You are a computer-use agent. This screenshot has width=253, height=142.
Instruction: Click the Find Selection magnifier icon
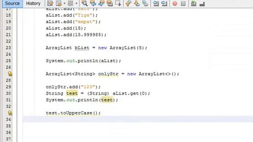click(85, 4)
